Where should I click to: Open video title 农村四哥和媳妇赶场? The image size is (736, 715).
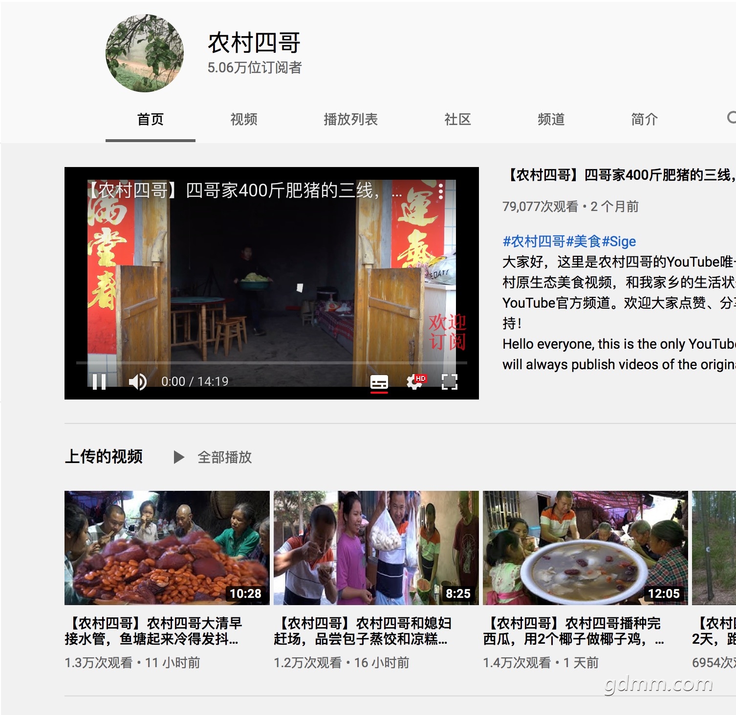363,631
